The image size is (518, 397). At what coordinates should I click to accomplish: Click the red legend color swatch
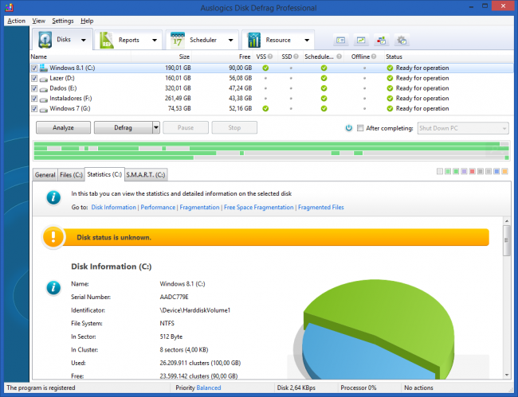click(473, 172)
